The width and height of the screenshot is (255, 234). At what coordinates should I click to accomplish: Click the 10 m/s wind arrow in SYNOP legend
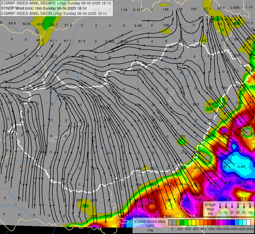(x=226, y=206)
